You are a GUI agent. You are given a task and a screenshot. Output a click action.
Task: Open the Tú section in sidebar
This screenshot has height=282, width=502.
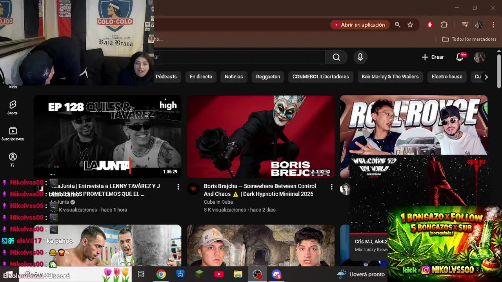pyautogui.click(x=13, y=160)
